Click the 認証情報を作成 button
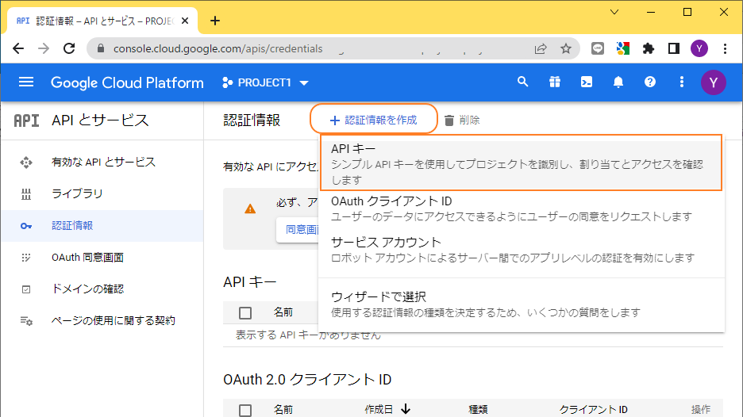Screen dimensions: 743x417 [373, 120]
